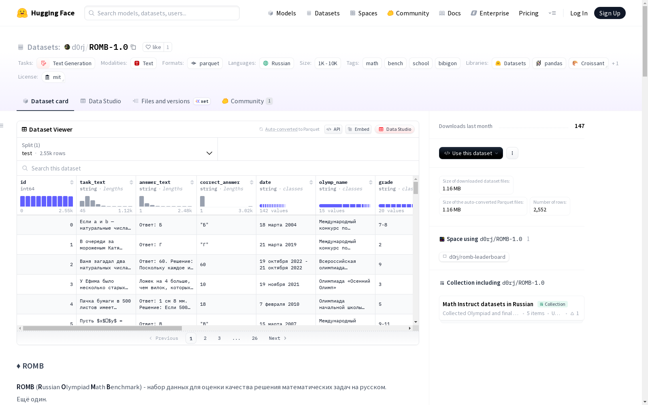Open the Data Studio button in viewer
The height and width of the screenshot is (405, 648).
click(395, 129)
